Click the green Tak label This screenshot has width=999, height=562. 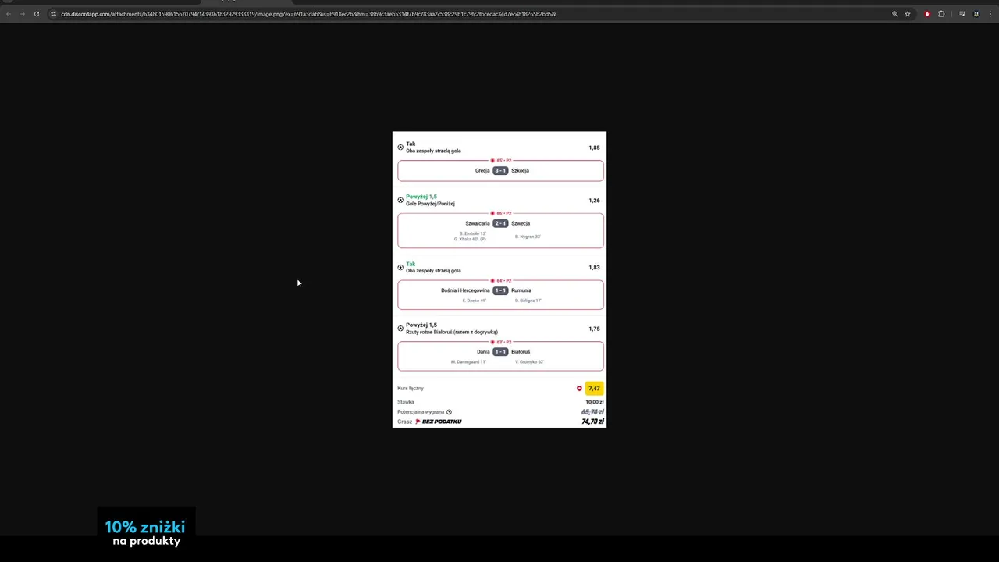click(x=411, y=264)
